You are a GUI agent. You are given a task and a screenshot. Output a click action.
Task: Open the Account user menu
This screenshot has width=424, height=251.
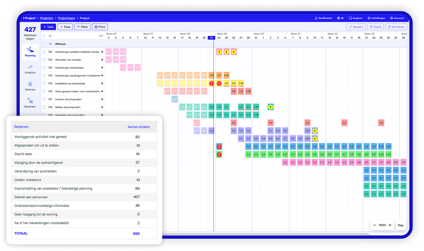pos(397,18)
